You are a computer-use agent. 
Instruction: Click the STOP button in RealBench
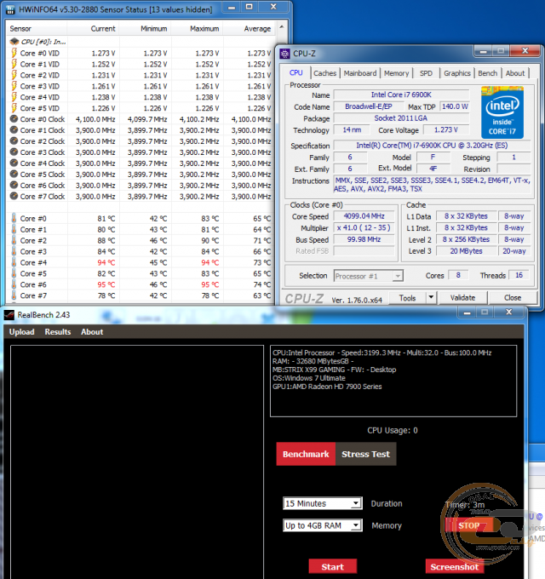click(469, 525)
